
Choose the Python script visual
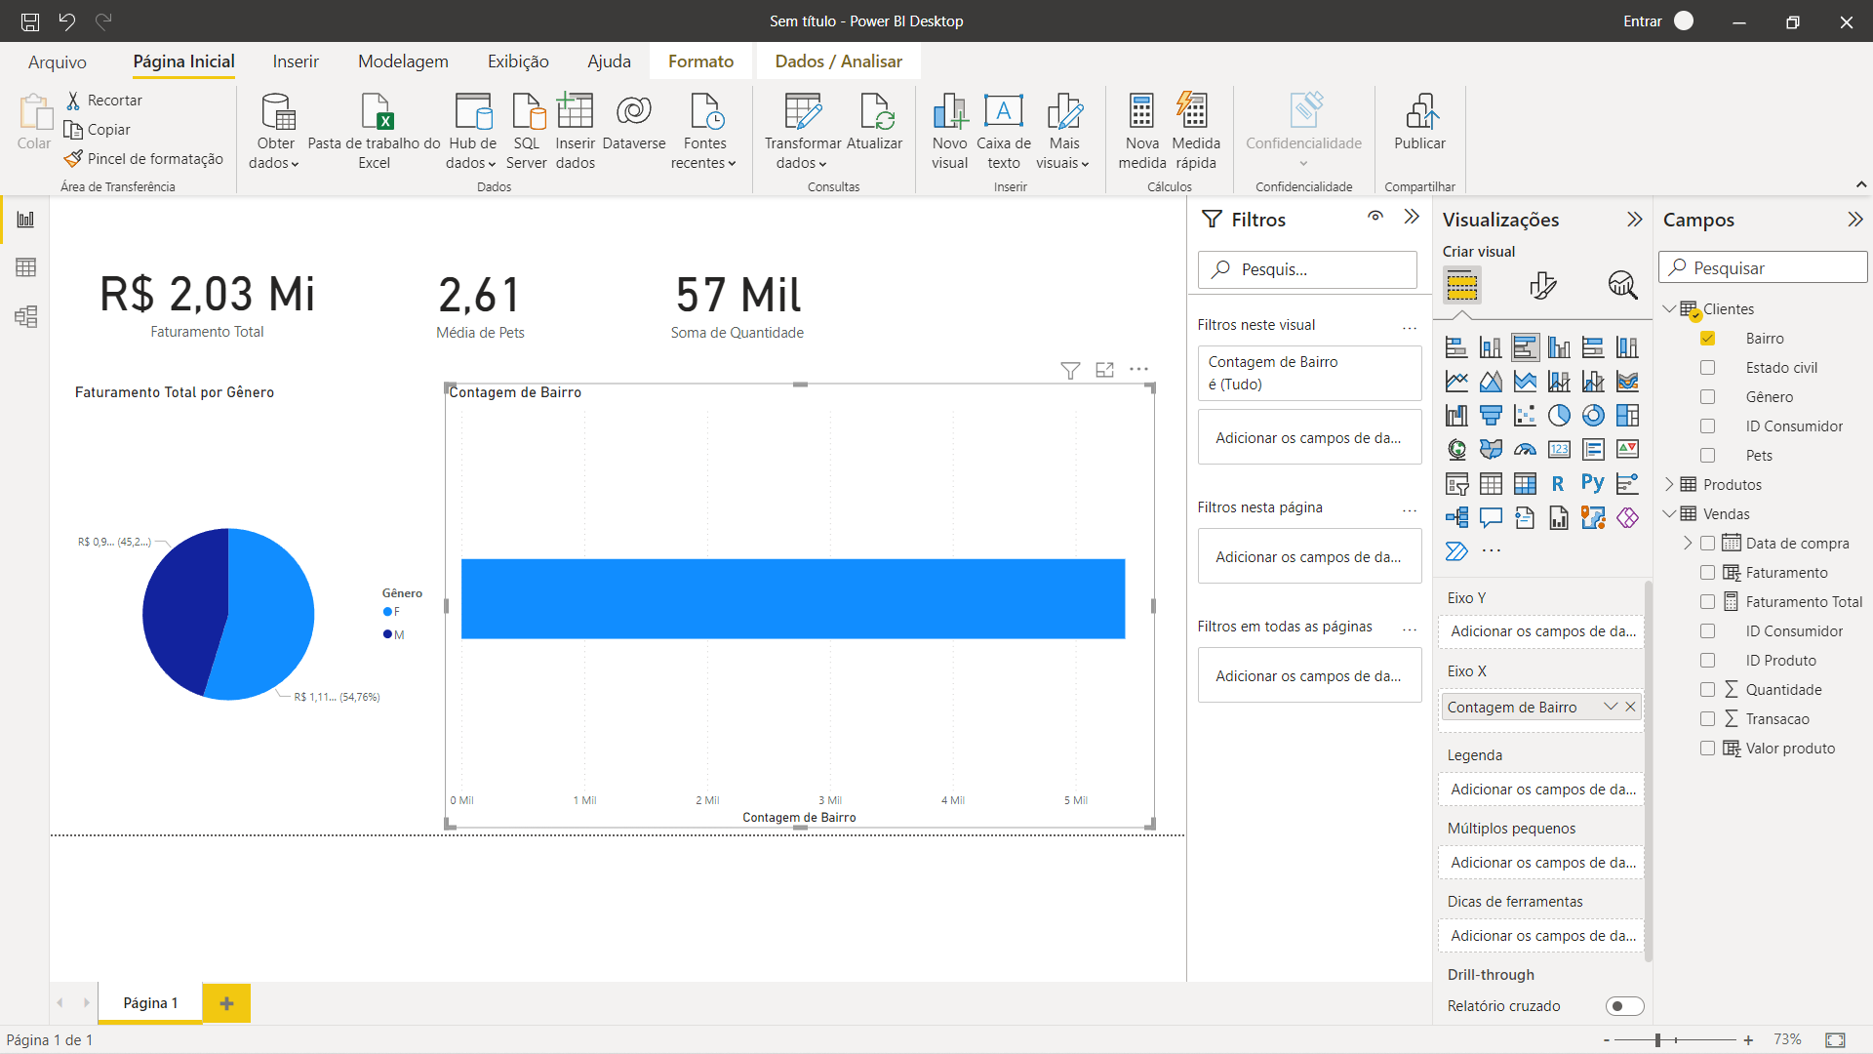click(1593, 481)
